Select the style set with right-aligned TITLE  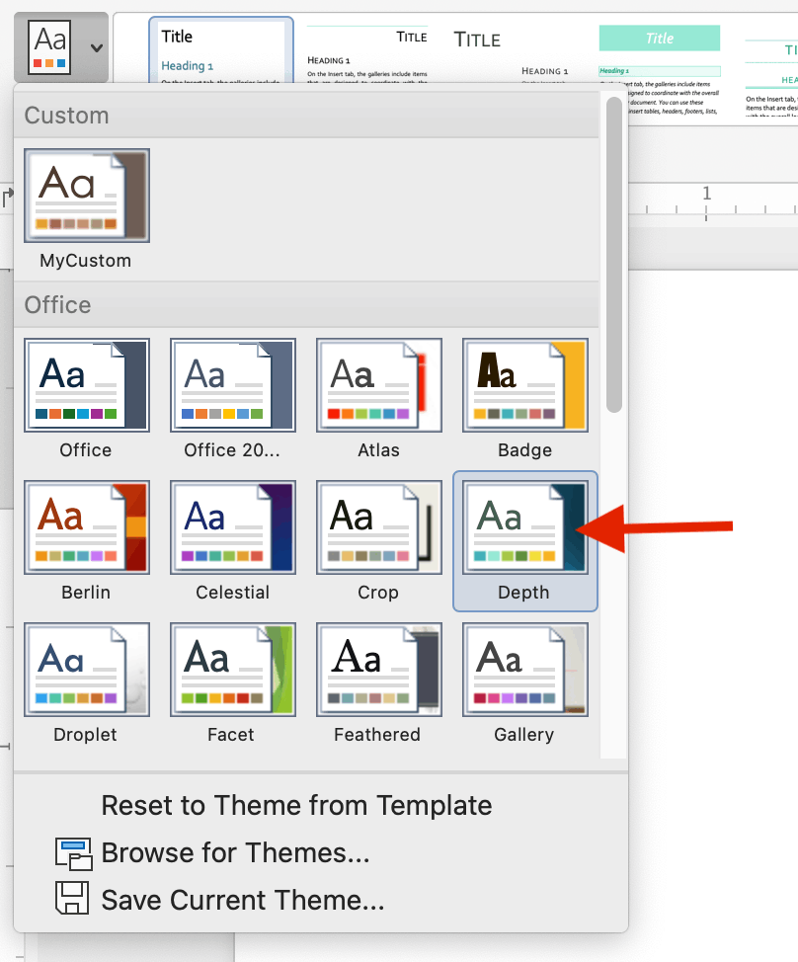pos(367,52)
